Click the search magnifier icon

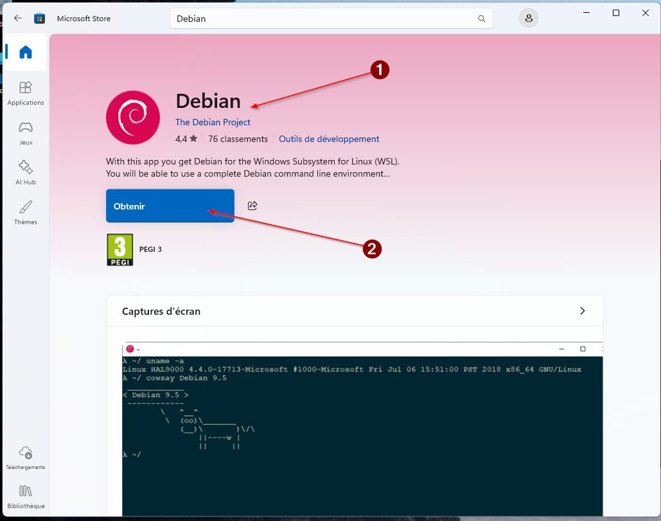481,19
